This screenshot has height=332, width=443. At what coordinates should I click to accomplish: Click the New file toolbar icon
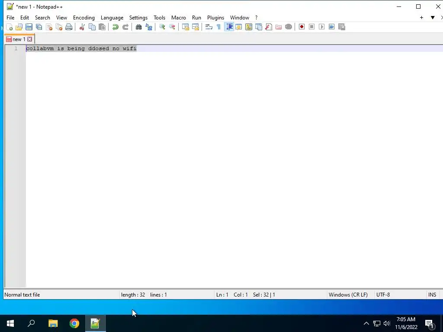(x=10, y=27)
